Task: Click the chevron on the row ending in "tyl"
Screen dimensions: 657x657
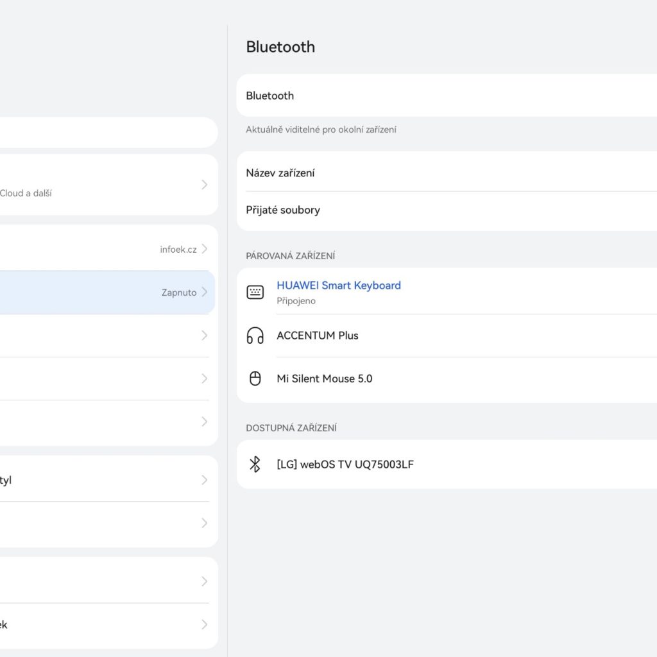Action: (x=205, y=480)
